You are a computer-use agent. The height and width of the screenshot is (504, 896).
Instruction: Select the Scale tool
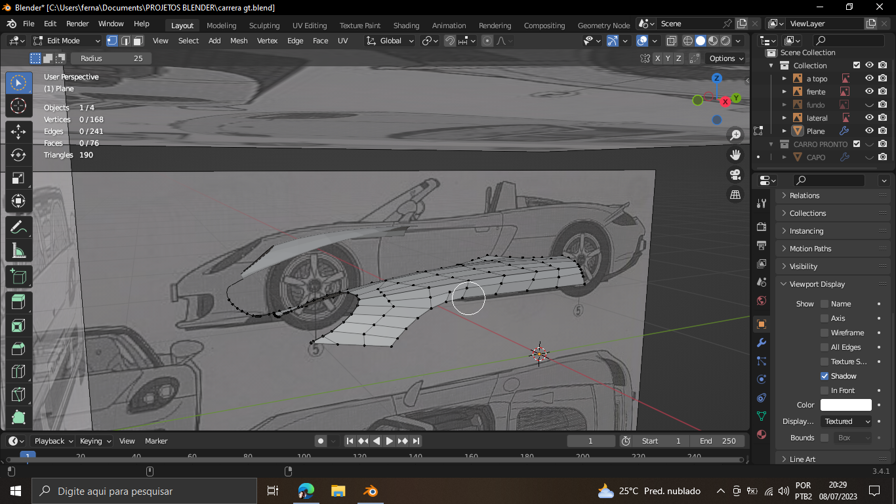click(18, 178)
